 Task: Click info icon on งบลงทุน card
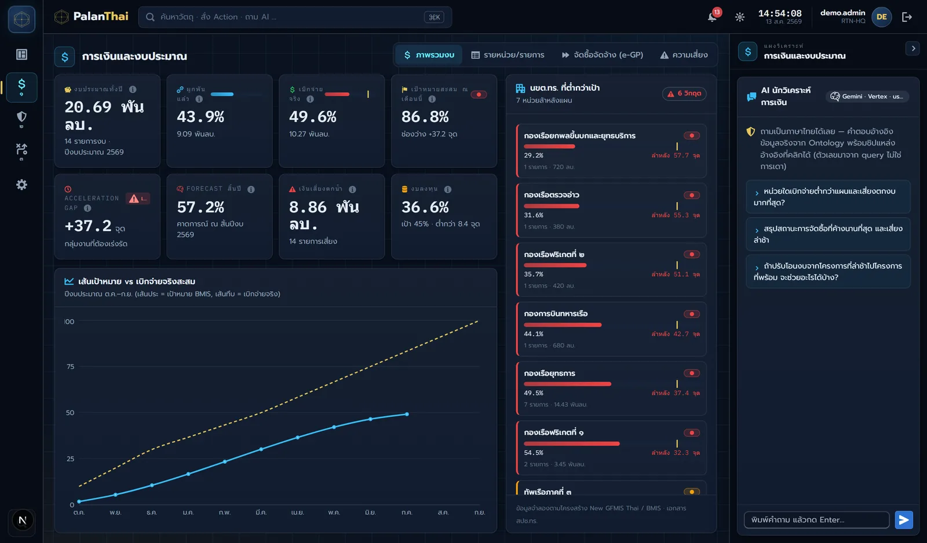tap(448, 189)
